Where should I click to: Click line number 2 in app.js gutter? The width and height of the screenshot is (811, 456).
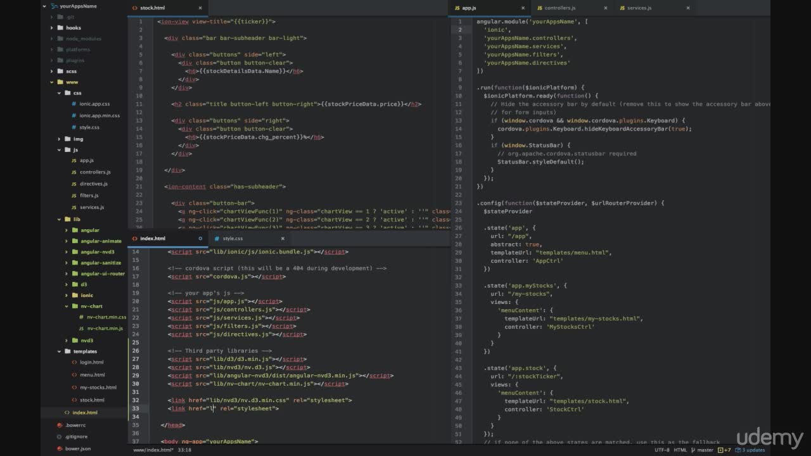click(x=460, y=30)
